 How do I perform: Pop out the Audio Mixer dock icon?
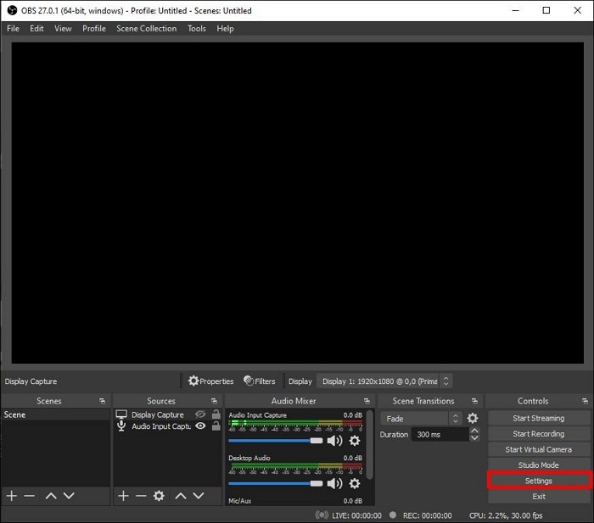pos(367,401)
